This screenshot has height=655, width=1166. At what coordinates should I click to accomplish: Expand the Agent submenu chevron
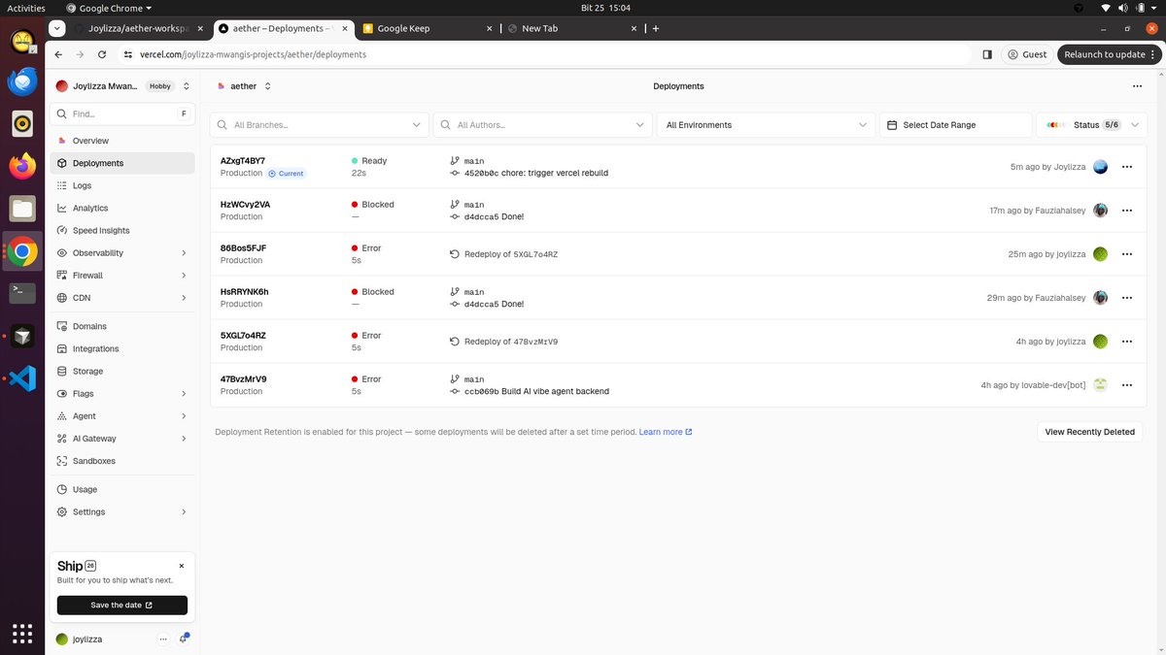point(184,416)
